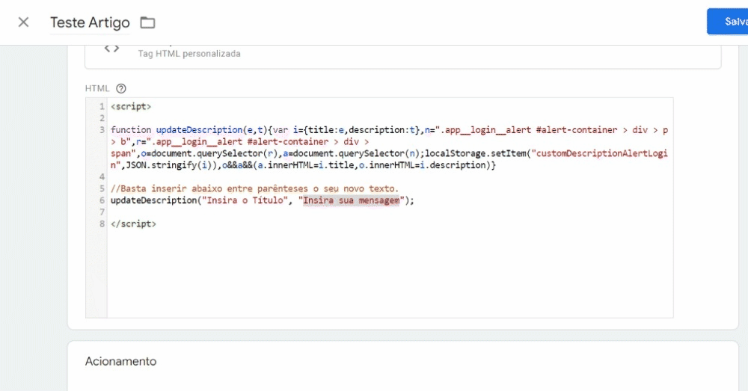
Task: Click the blue Salvar button
Action: (x=728, y=22)
